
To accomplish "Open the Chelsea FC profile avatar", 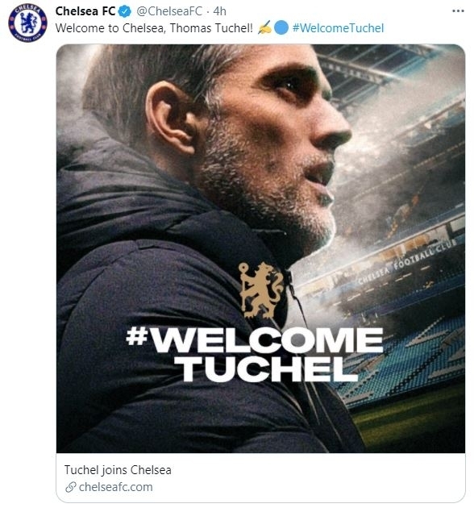I will pos(28,23).
